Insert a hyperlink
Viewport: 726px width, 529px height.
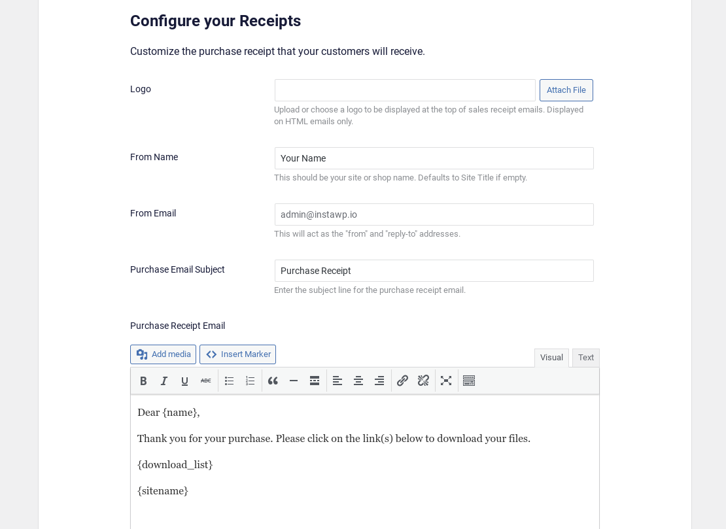[402, 381]
